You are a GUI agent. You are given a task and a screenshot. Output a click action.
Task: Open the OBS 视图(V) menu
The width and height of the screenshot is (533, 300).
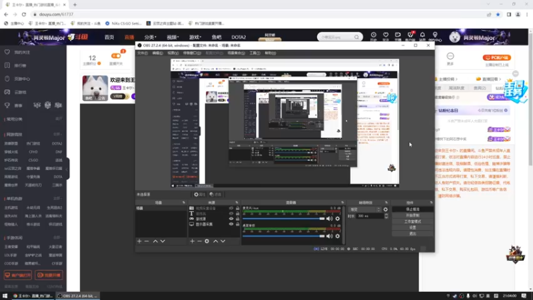(x=173, y=53)
